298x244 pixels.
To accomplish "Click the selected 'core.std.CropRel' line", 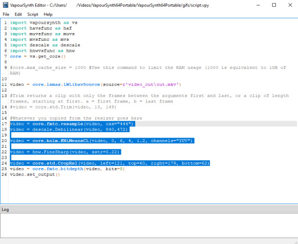I will coord(110,163).
